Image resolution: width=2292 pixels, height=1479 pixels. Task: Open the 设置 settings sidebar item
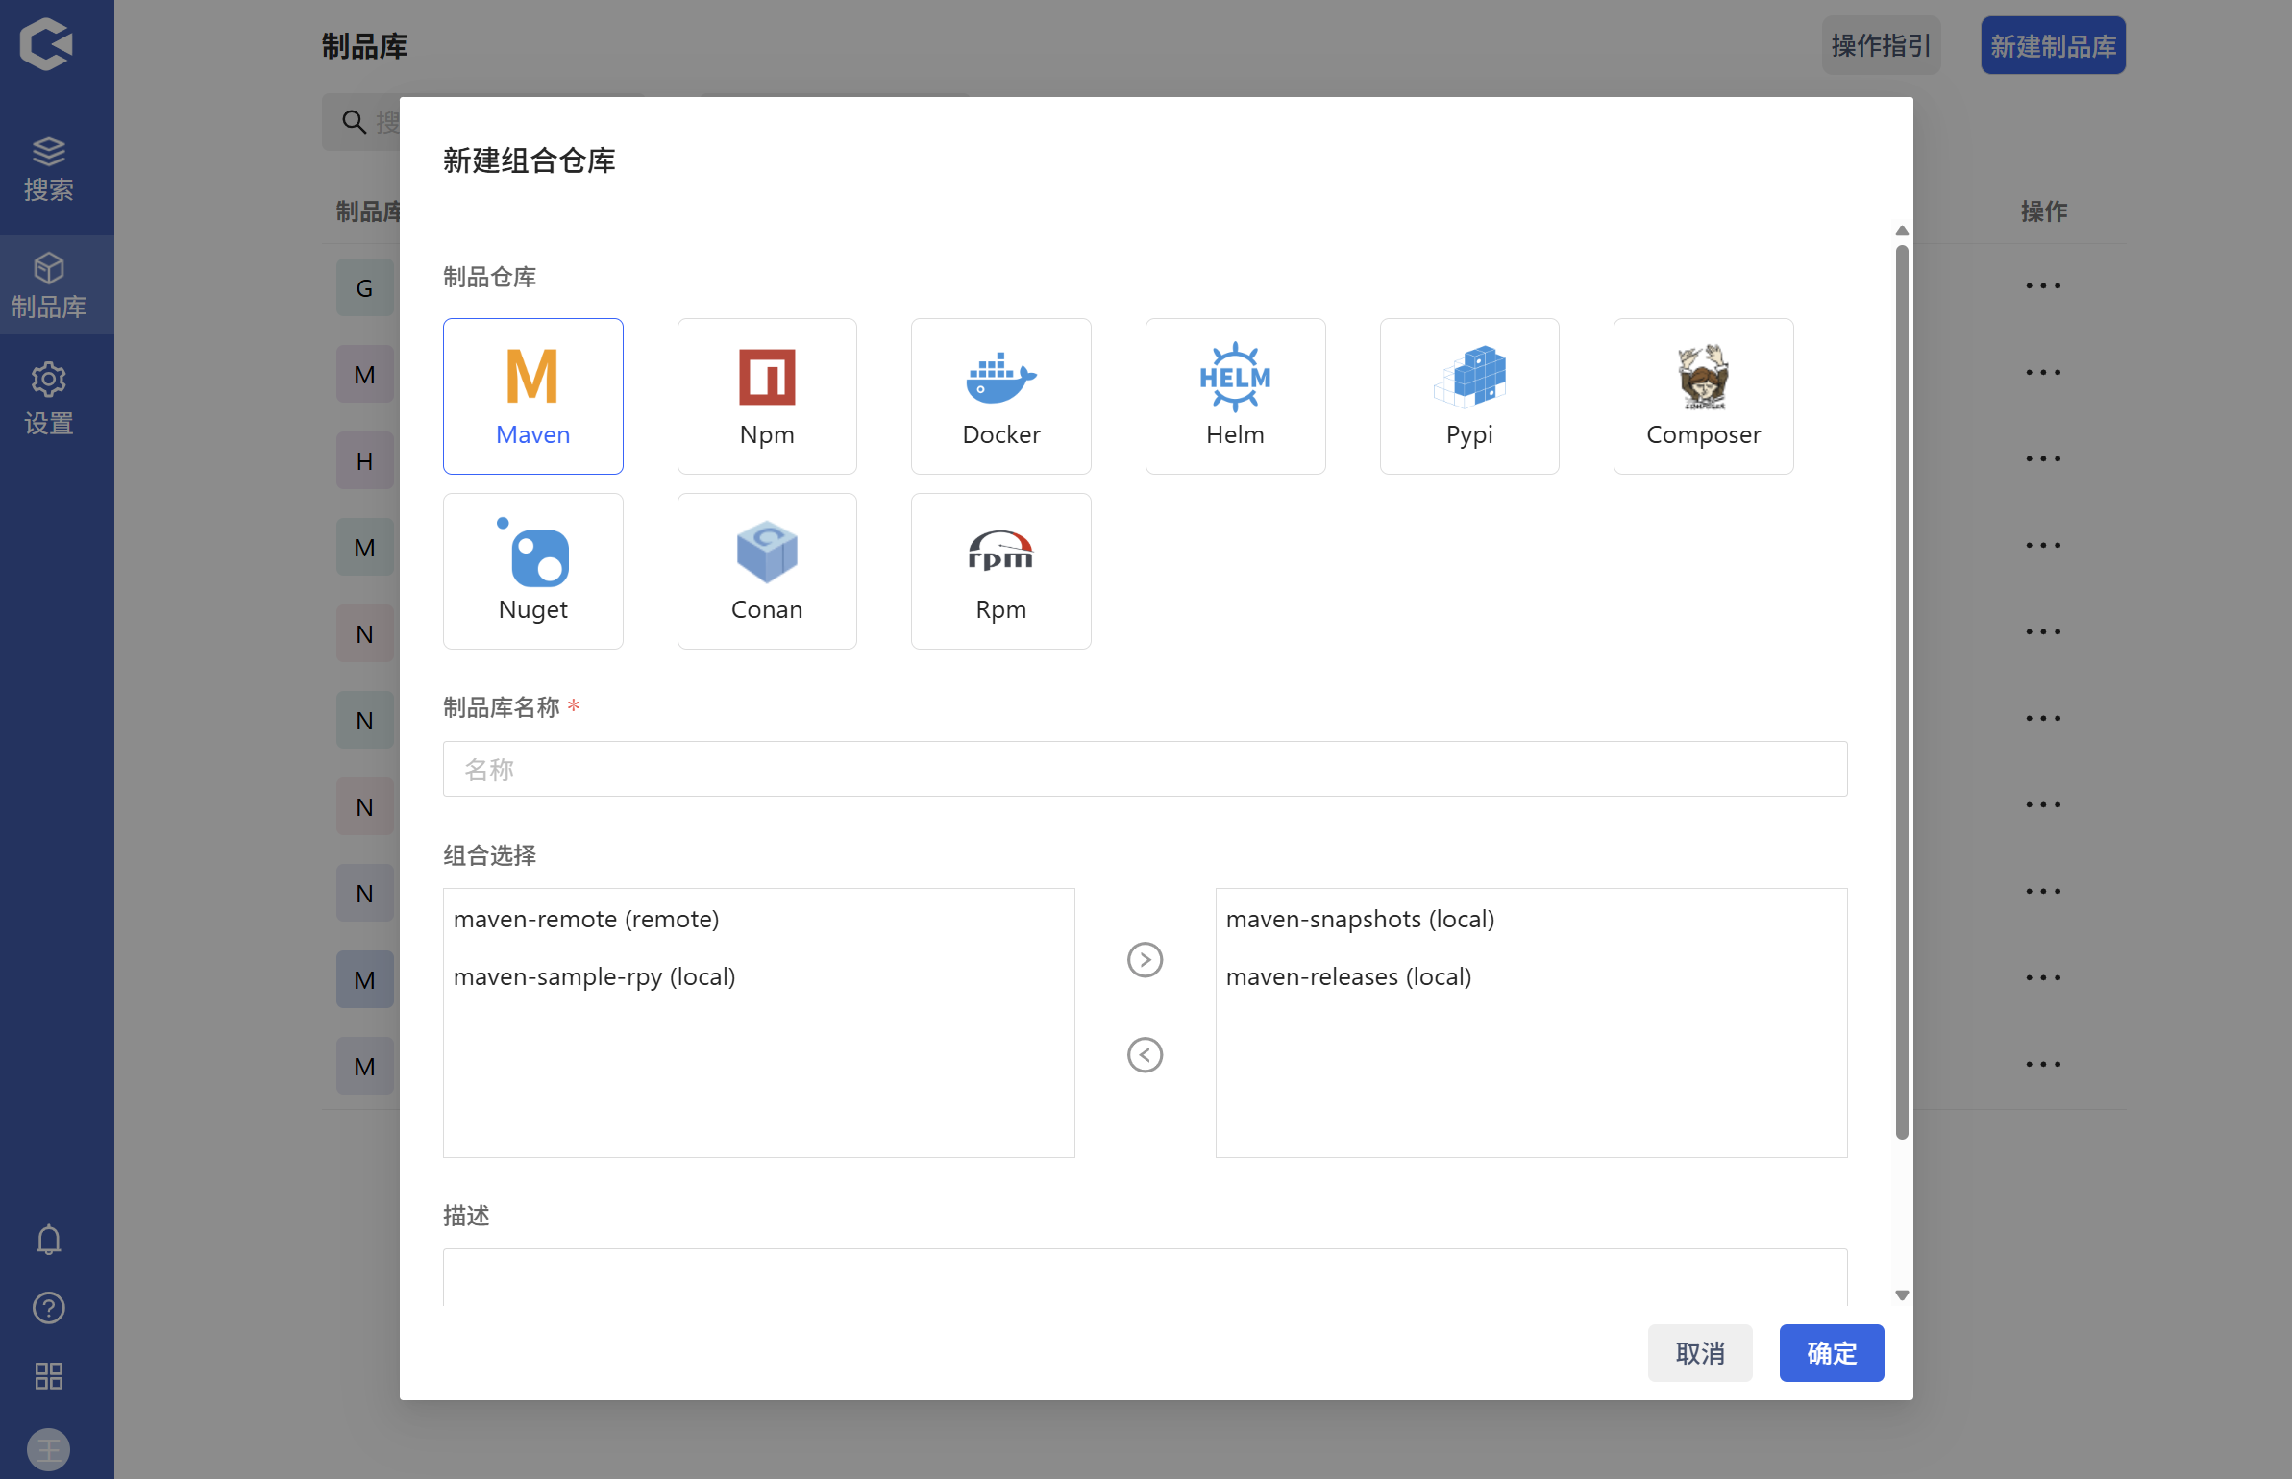tap(48, 398)
